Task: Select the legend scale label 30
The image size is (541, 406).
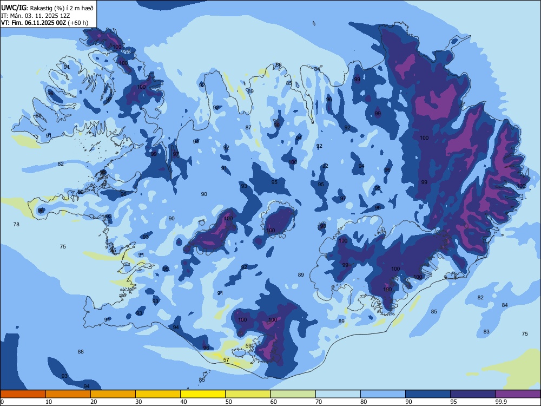Action: (x=138, y=402)
